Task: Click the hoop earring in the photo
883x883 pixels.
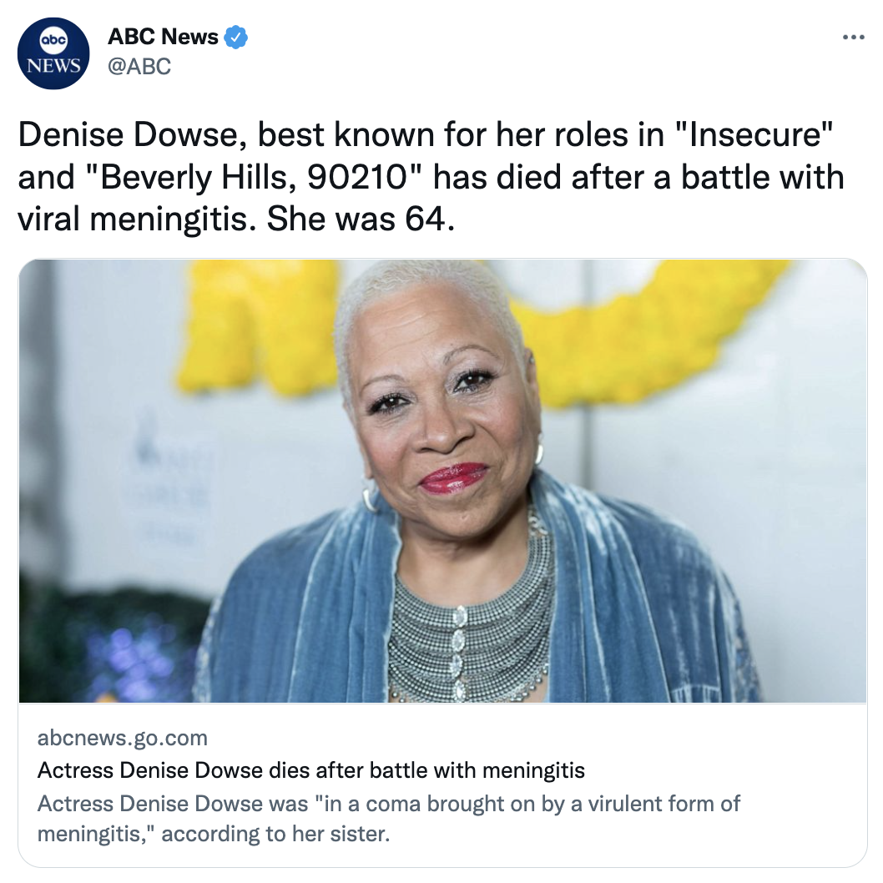Action: coord(370,498)
